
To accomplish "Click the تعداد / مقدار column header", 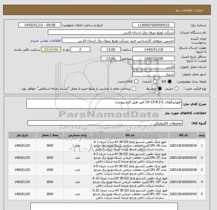I will pos(50,135).
